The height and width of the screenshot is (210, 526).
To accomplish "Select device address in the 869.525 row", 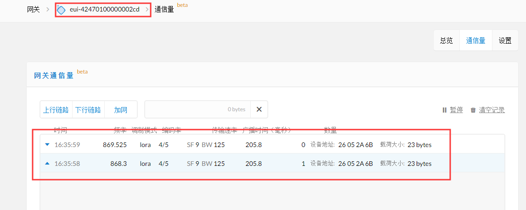I will [355, 145].
